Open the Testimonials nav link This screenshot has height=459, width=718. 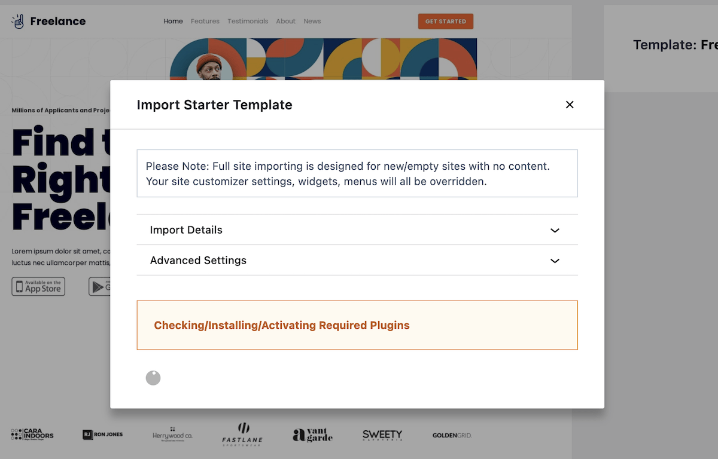[x=248, y=22]
